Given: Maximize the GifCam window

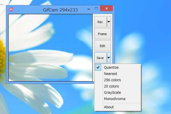Looking at the screenshot, I should 96,8.
